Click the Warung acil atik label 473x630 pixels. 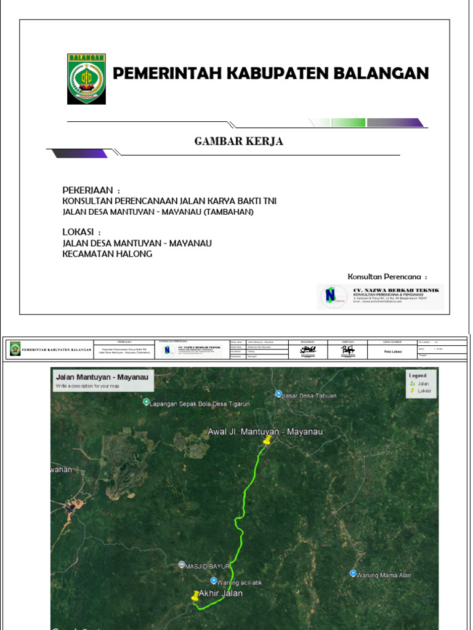240,582
